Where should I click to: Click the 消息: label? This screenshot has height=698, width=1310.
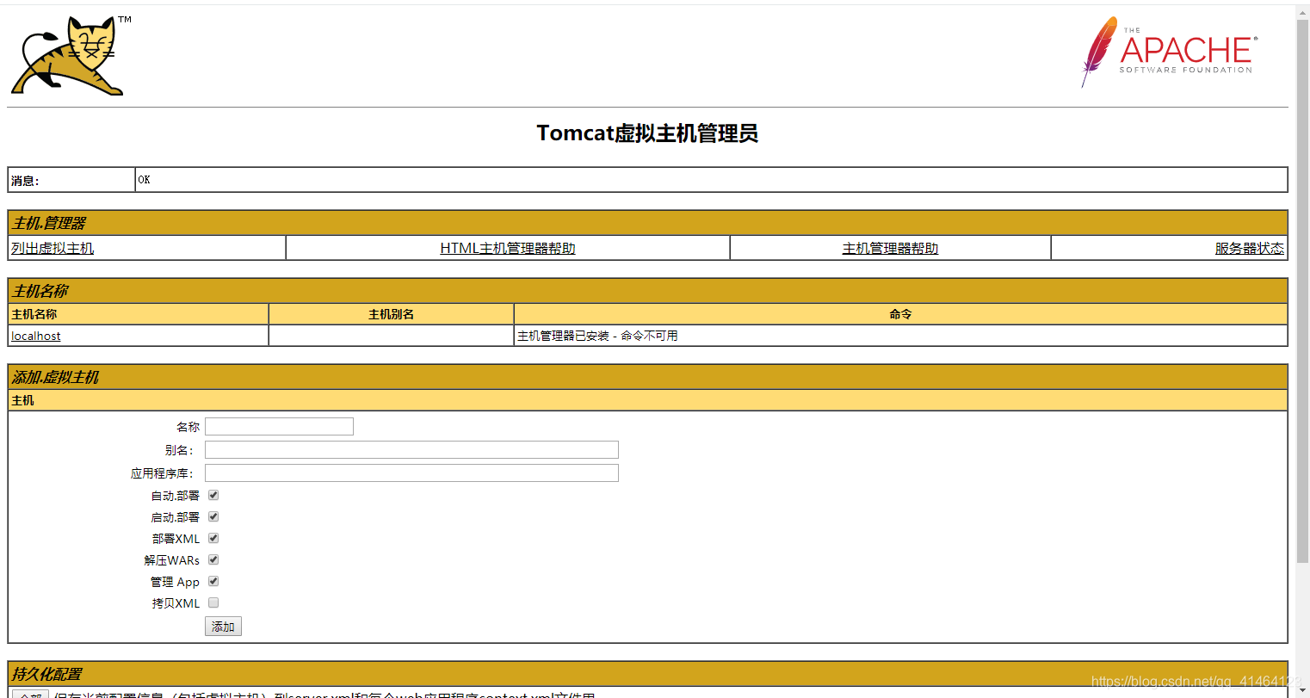(x=25, y=181)
